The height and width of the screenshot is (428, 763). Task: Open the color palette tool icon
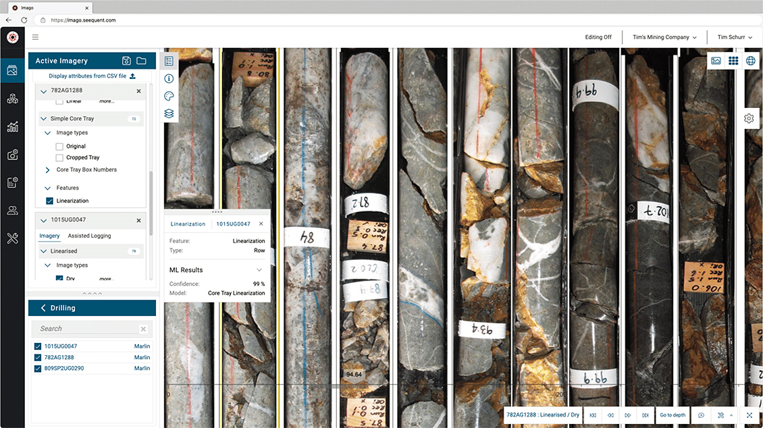click(169, 96)
